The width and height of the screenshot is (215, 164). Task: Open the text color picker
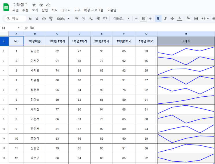tap(179, 19)
